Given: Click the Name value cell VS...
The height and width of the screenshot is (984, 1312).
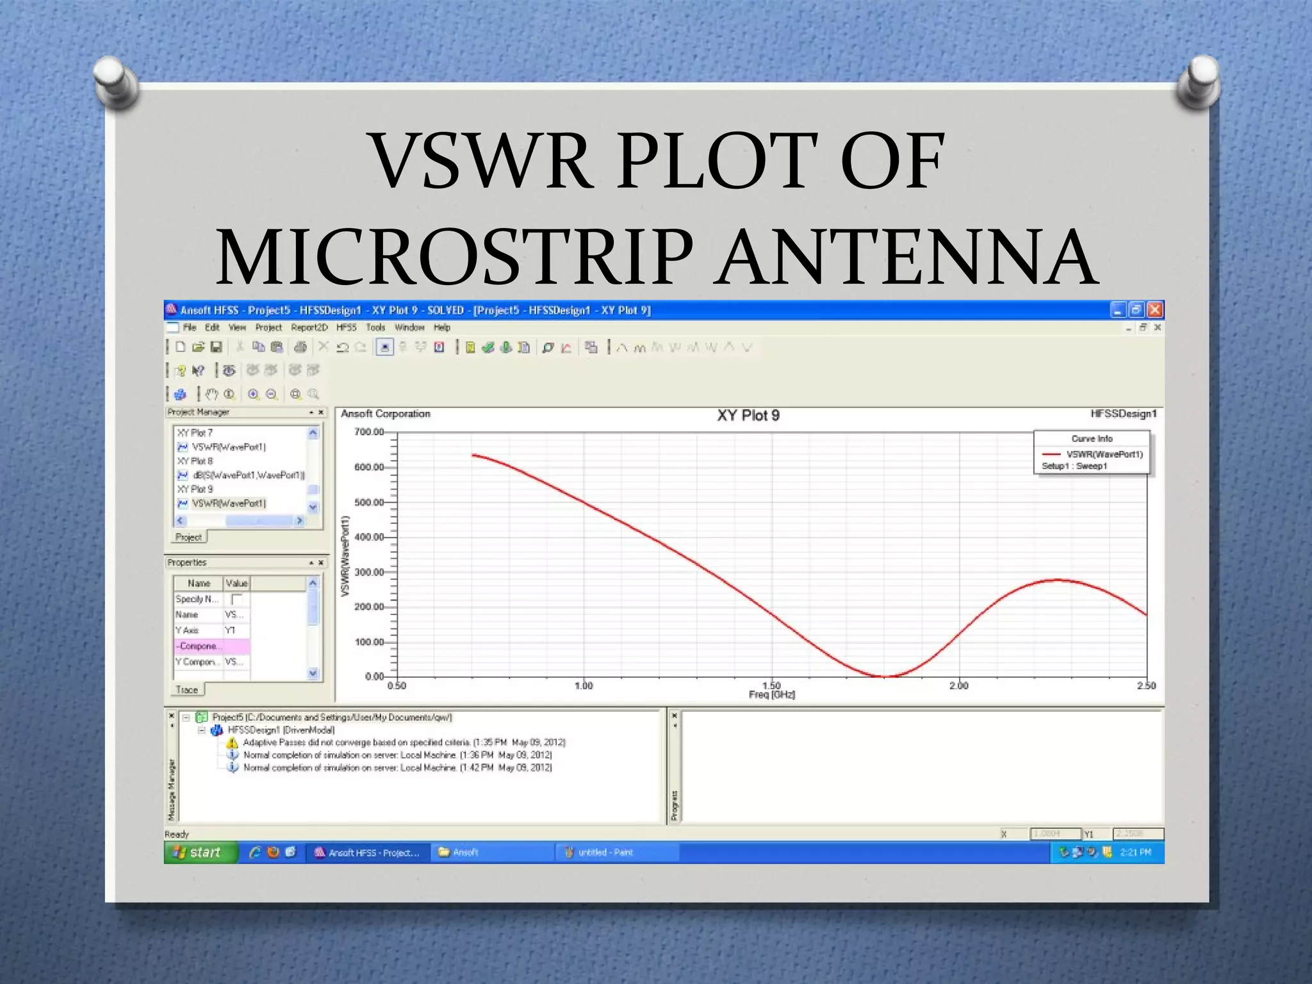Looking at the screenshot, I should coord(236,614).
